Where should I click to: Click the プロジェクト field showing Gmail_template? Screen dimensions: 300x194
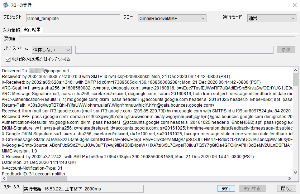[73, 18]
